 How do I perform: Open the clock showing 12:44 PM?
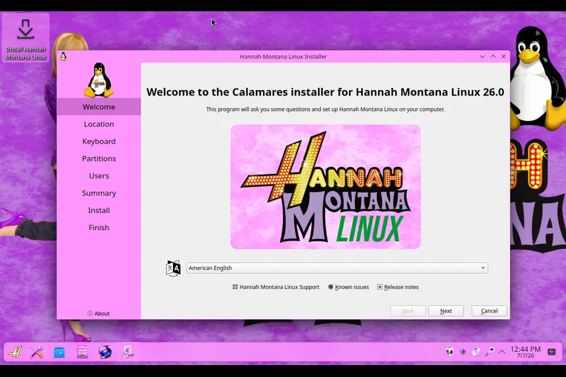pyautogui.click(x=525, y=352)
